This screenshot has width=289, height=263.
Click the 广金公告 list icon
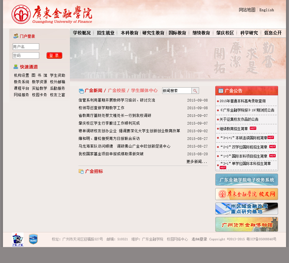point(221,91)
